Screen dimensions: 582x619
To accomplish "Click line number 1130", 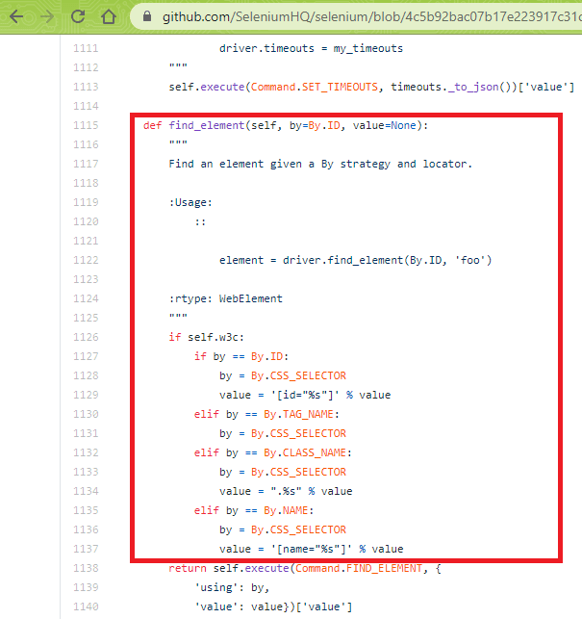I will [x=86, y=414].
